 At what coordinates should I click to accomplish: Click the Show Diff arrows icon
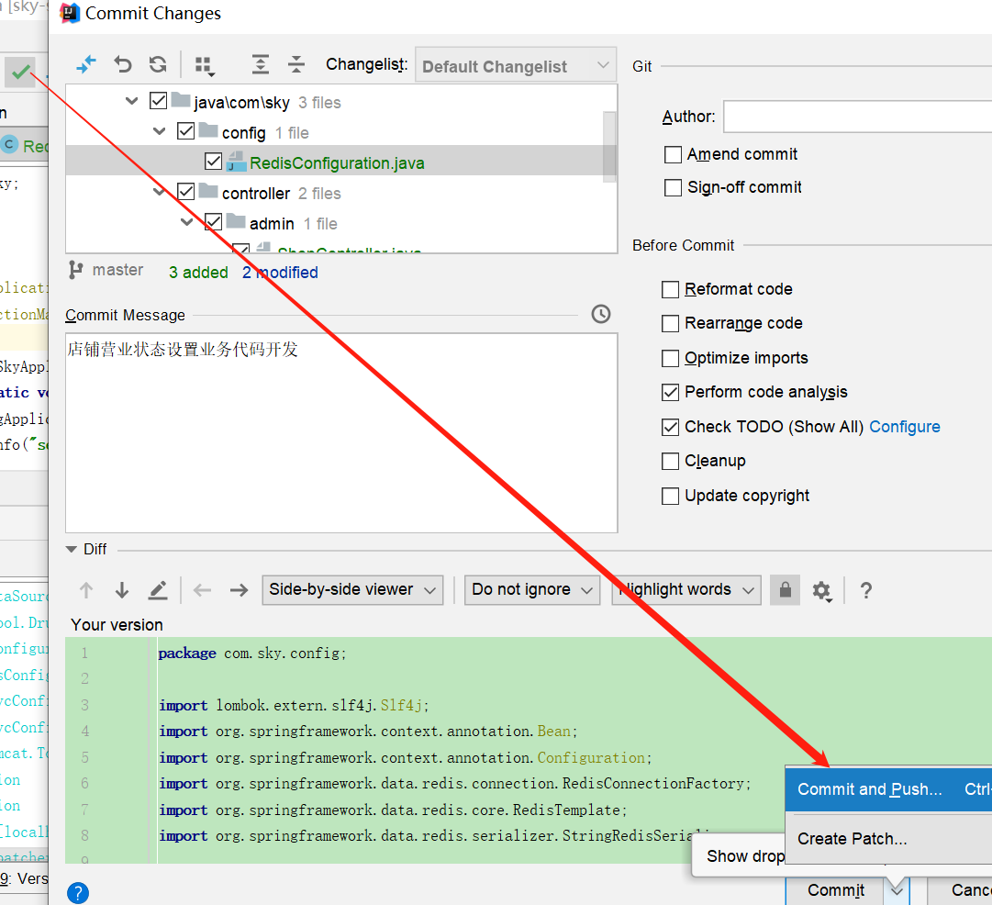pyautogui.click(x=86, y=64)
